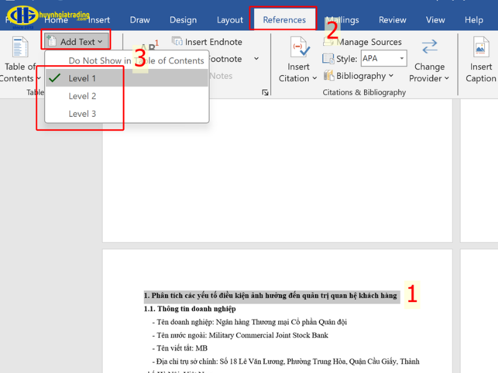Screen dimensions: 498x373
Task: Expand the Add Text dropdown
Action: click(76, 42)
